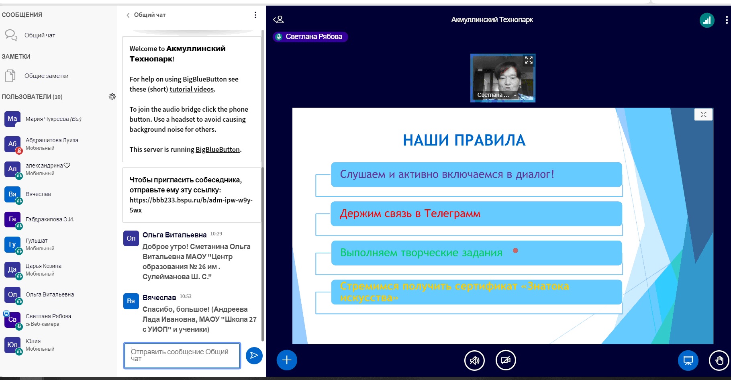Open the plus actions button
Viewport: 731px width, 380px height.
pos(287,360)
